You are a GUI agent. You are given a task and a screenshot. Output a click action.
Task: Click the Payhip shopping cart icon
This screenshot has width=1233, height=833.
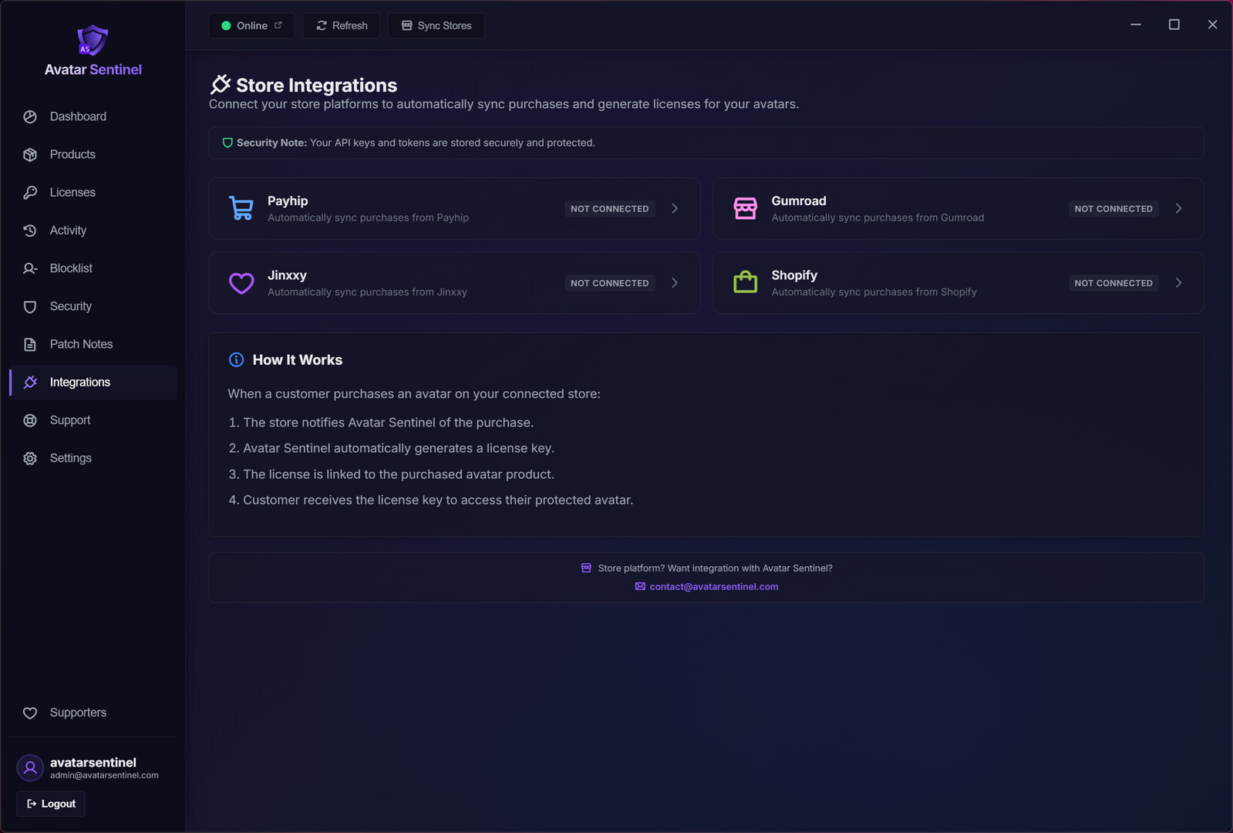coord(241,208)
